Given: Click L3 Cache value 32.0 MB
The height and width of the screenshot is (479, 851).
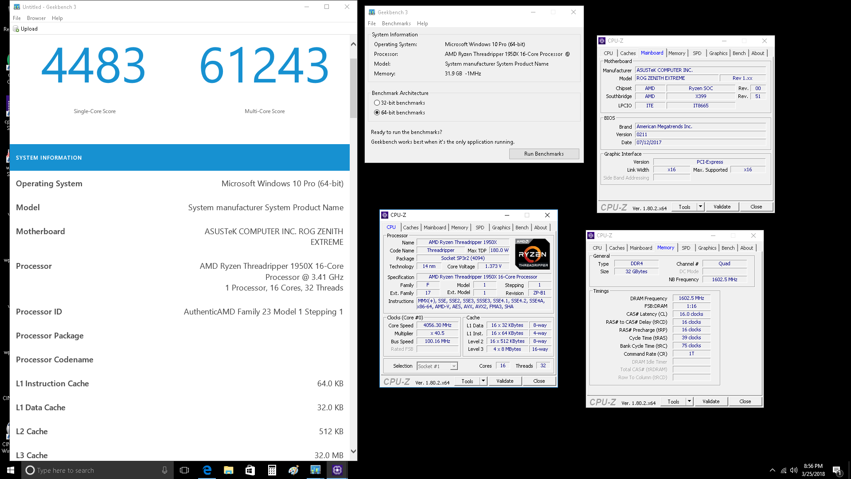Looking at the screenshot, I should tap(329, 455).
